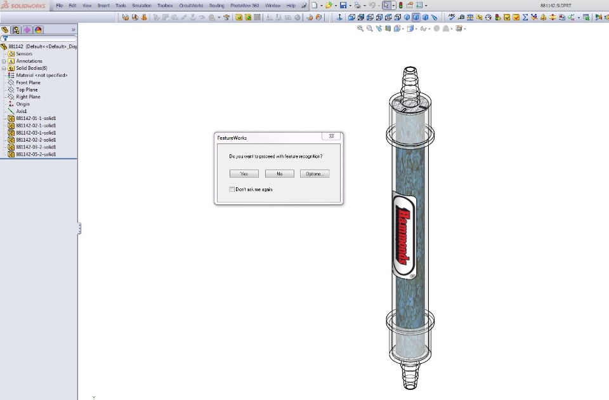Image resolution: width=609 pixels, height=400 pixels.
Task: Select the Origin in the tree
Action: coord(23,104)
